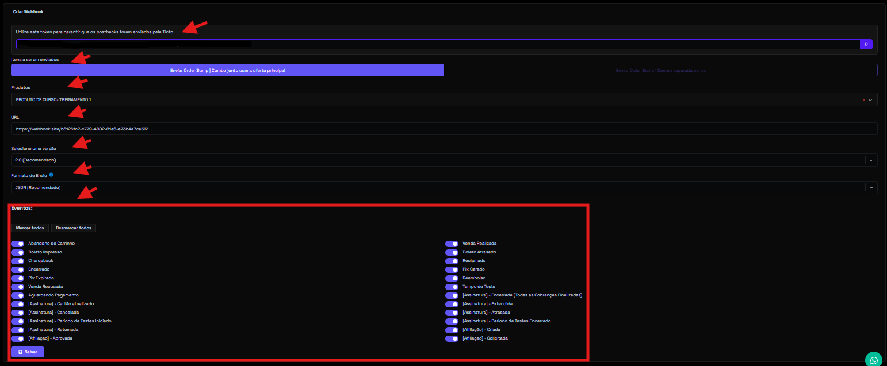Screen dimensions: 887x366
Task: Click the Marcar todos button
Action: point(30,228)
